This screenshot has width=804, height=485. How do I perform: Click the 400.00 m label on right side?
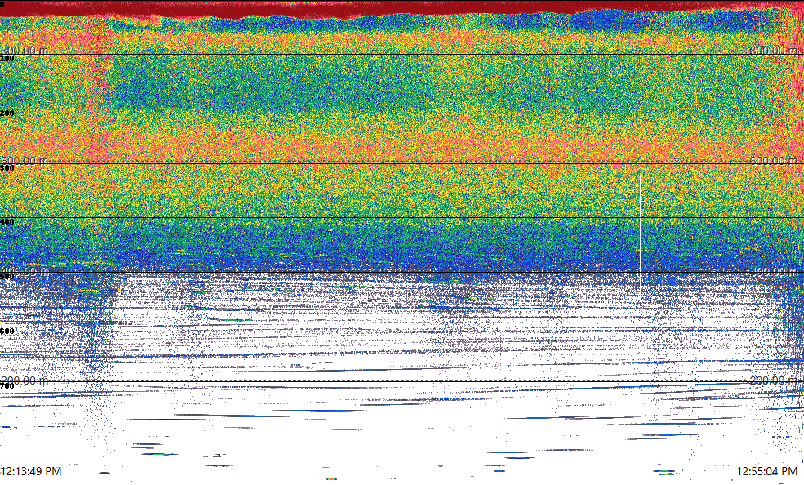point(775,271)
